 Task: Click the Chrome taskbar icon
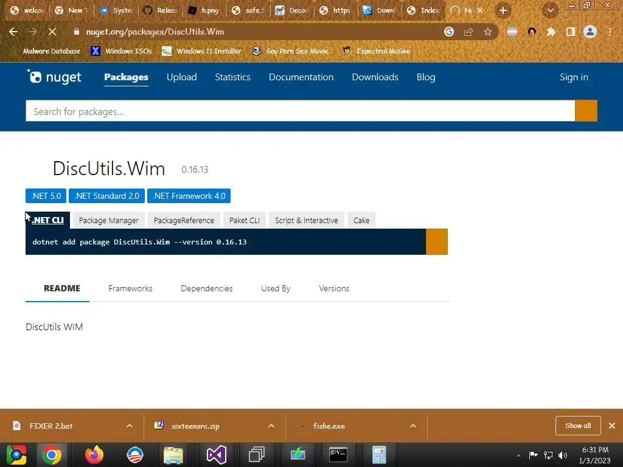51,455
